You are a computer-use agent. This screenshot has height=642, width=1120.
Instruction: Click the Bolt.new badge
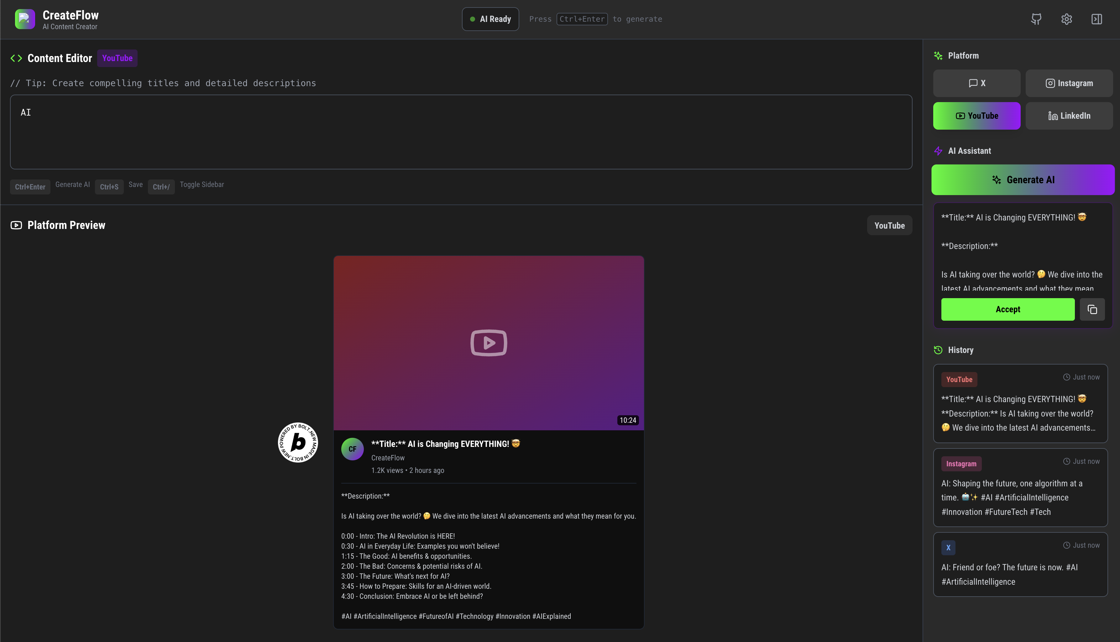298,442
